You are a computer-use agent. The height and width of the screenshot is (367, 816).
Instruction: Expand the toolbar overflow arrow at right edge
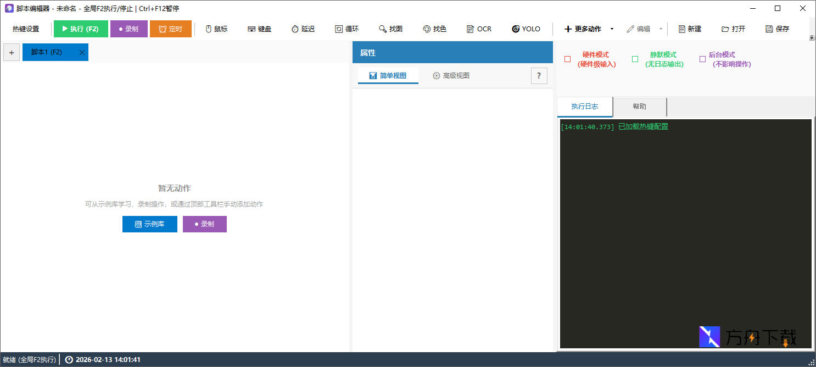tap(812, 37)
